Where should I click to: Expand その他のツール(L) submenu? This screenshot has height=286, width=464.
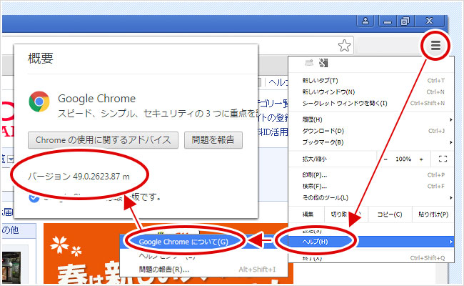(x=371, y=197)
